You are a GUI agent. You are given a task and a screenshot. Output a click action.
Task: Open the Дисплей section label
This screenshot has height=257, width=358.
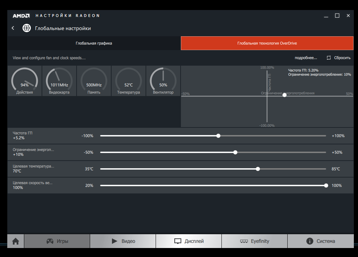click(x=194, y=241)
